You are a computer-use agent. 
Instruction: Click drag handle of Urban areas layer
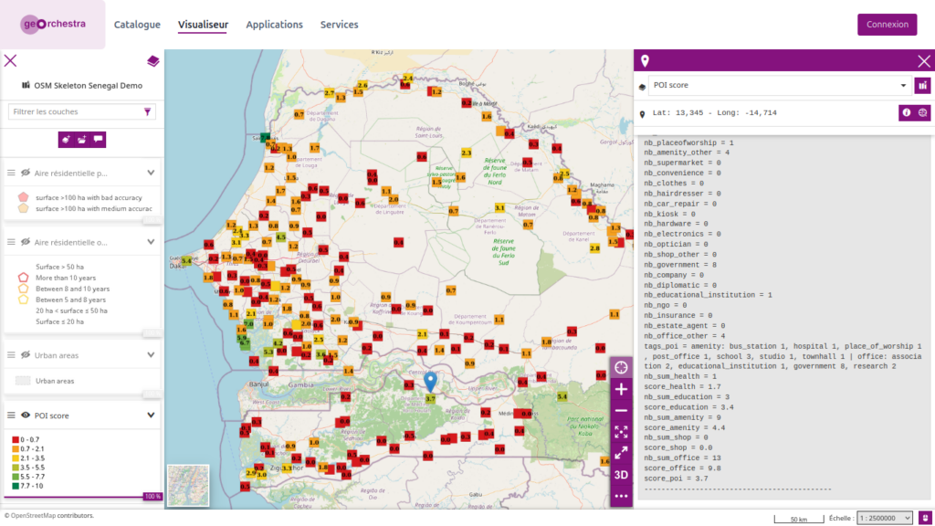11,355
